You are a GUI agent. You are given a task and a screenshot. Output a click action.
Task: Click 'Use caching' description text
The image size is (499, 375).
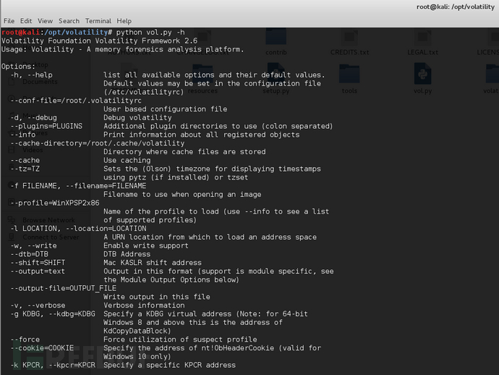[127, 160]
